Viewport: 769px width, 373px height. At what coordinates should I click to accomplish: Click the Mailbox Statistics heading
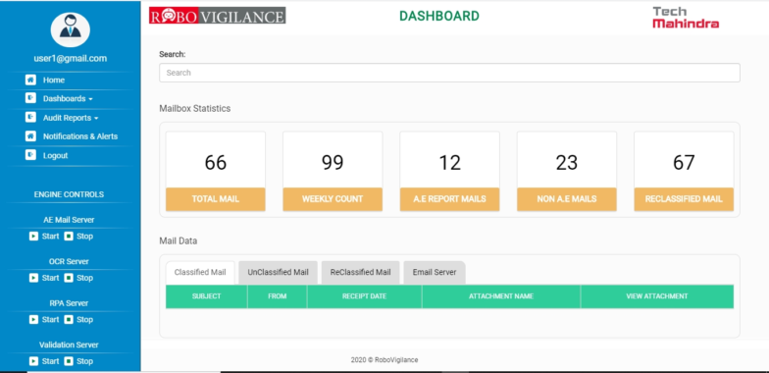(x=194, y=108)
